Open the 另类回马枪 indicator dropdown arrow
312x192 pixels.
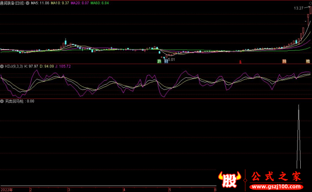(x=2, y=101)
